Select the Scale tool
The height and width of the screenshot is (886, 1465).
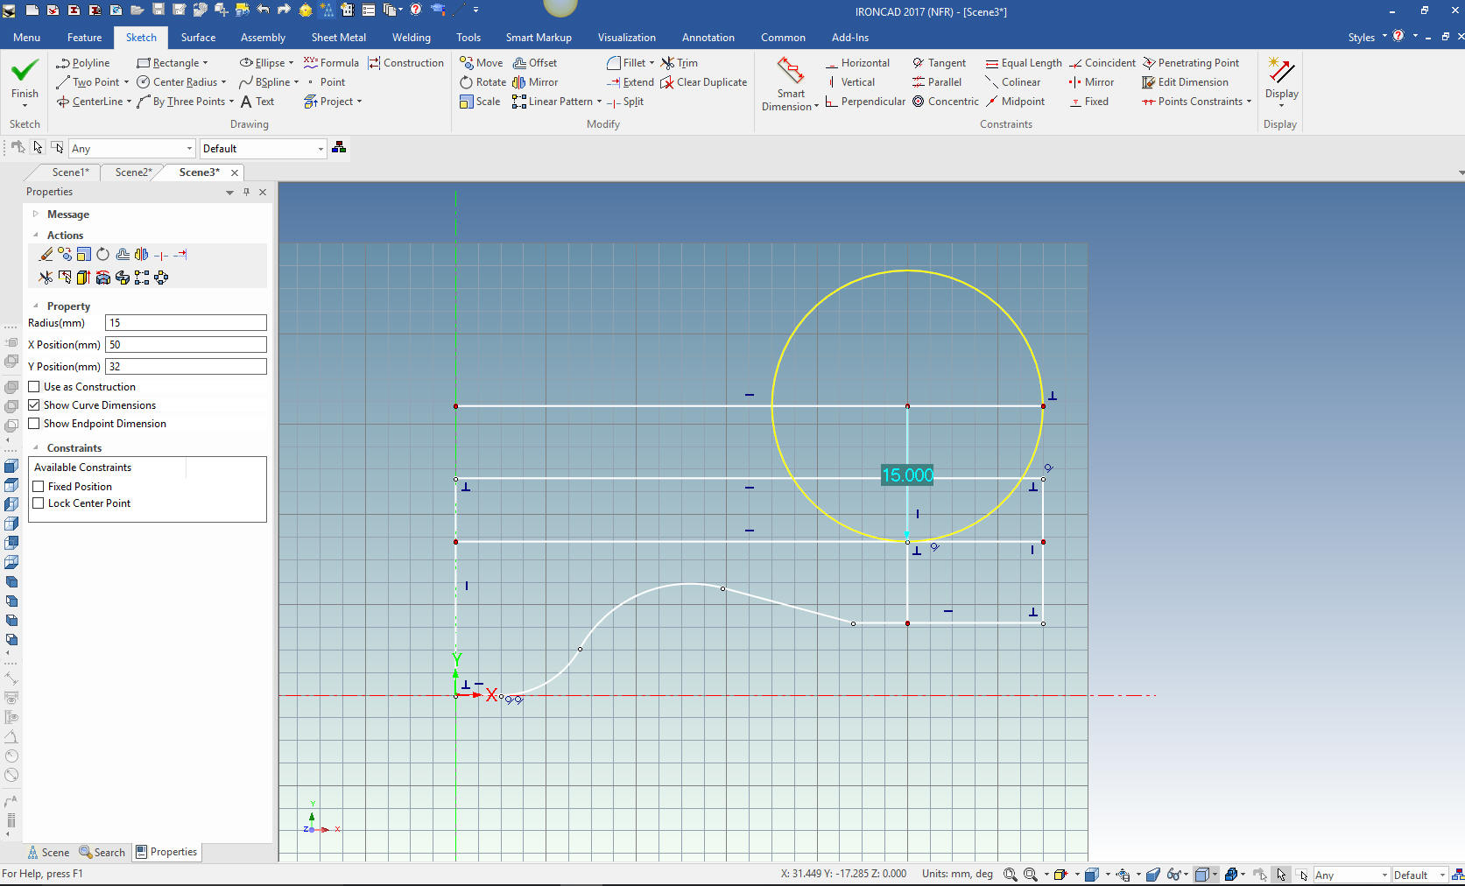pyautogui.click(x=480, y=102)
